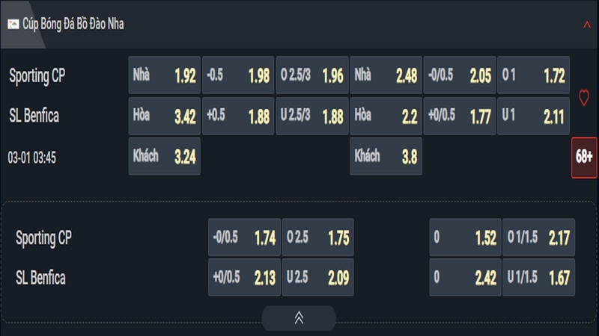599x336 pixels.
Task: Favorite the match with the heart icon
Action: (x=584, y=97)
